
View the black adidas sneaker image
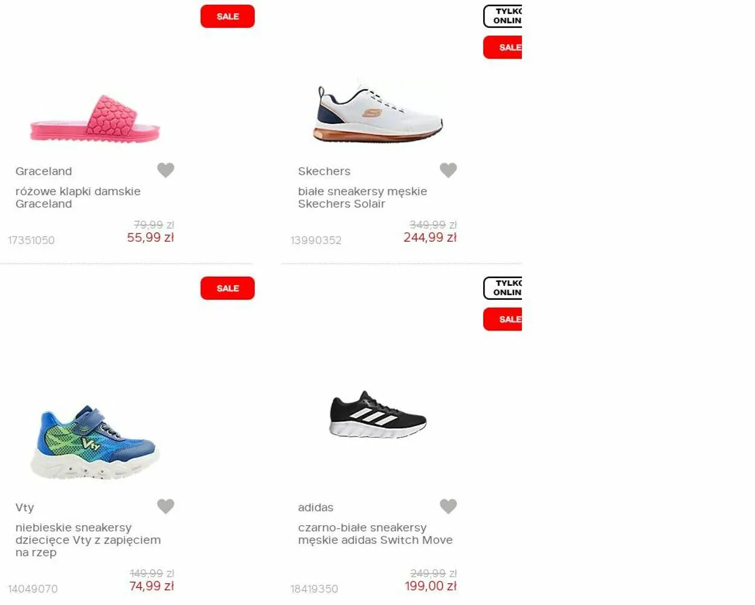378,415
